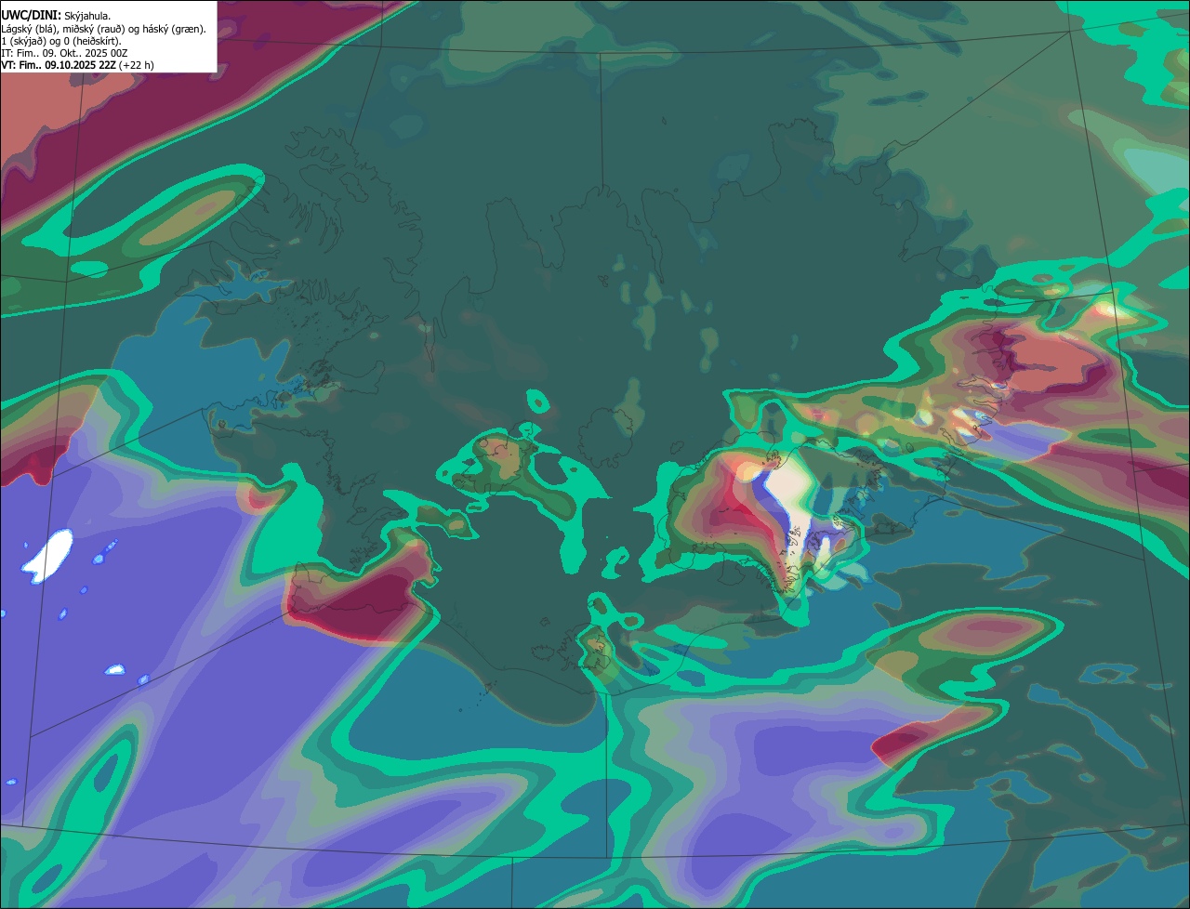Click the 'IT: Fim.. 09. Okt.. 2025 00Z' line
The height and width of the screenshot is (909, 1190).
[65, 53]
